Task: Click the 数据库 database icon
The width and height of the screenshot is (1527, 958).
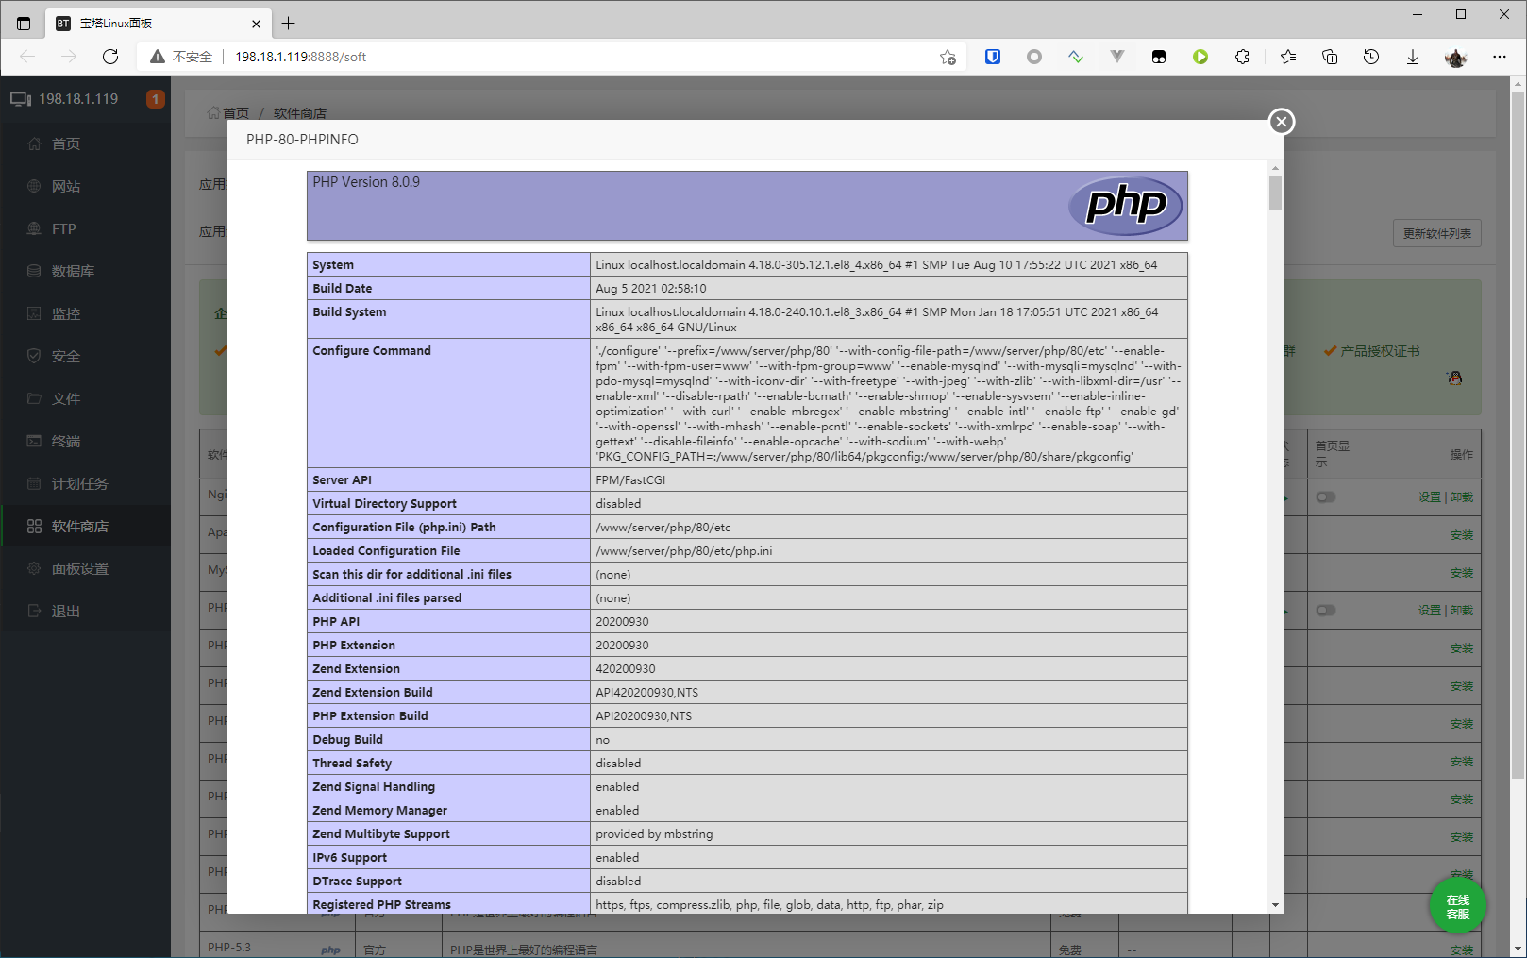Action: coord(34,271)
